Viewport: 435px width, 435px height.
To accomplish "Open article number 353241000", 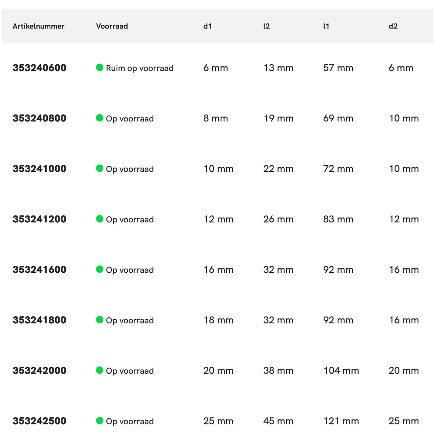I will 40,169.
